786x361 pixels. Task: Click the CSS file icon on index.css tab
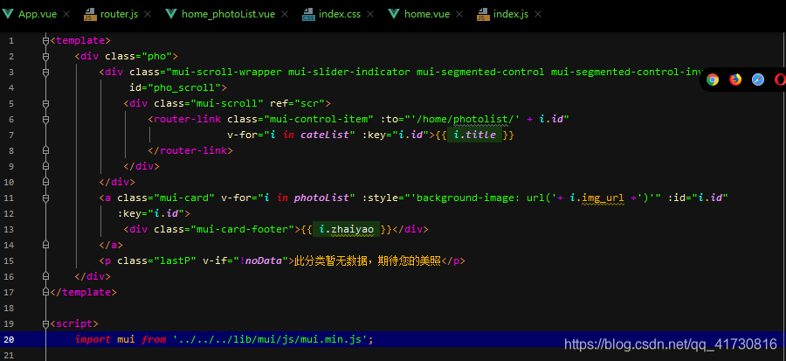pyautogui.click(x=308, y=14)
